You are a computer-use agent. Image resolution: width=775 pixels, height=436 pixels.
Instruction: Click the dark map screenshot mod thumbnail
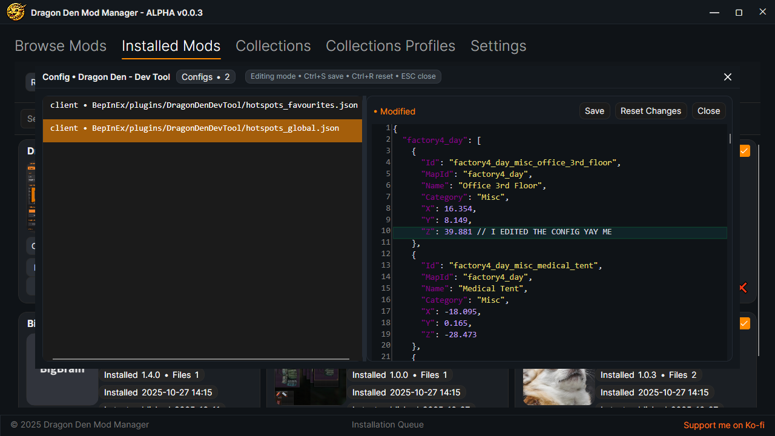pos(311,387)
